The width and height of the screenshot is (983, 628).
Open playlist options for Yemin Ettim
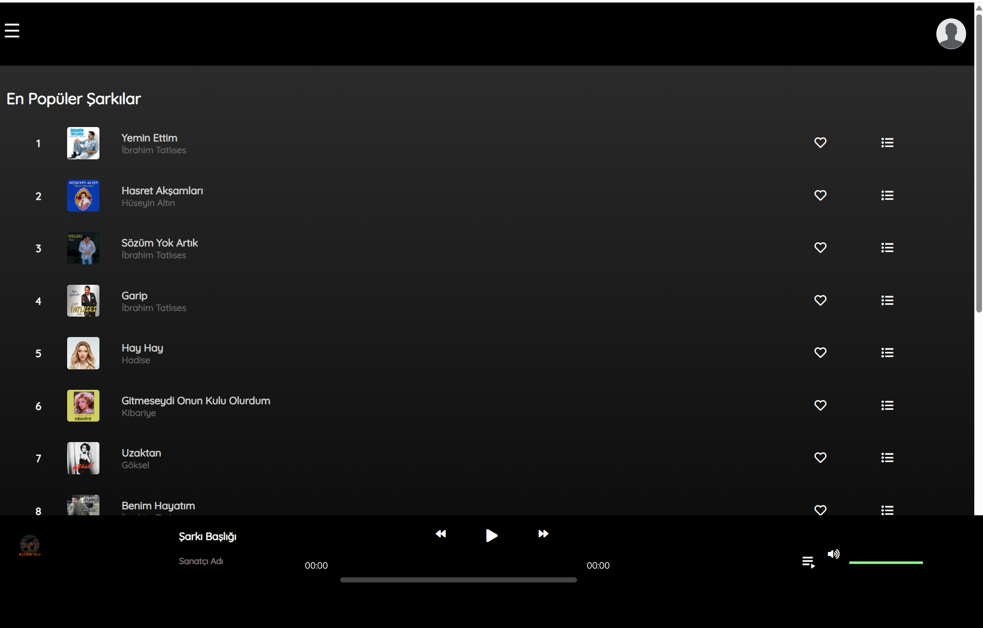pos(887,143)
